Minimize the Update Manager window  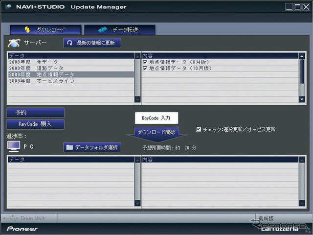pyautogui.click(x=289, y=7)
